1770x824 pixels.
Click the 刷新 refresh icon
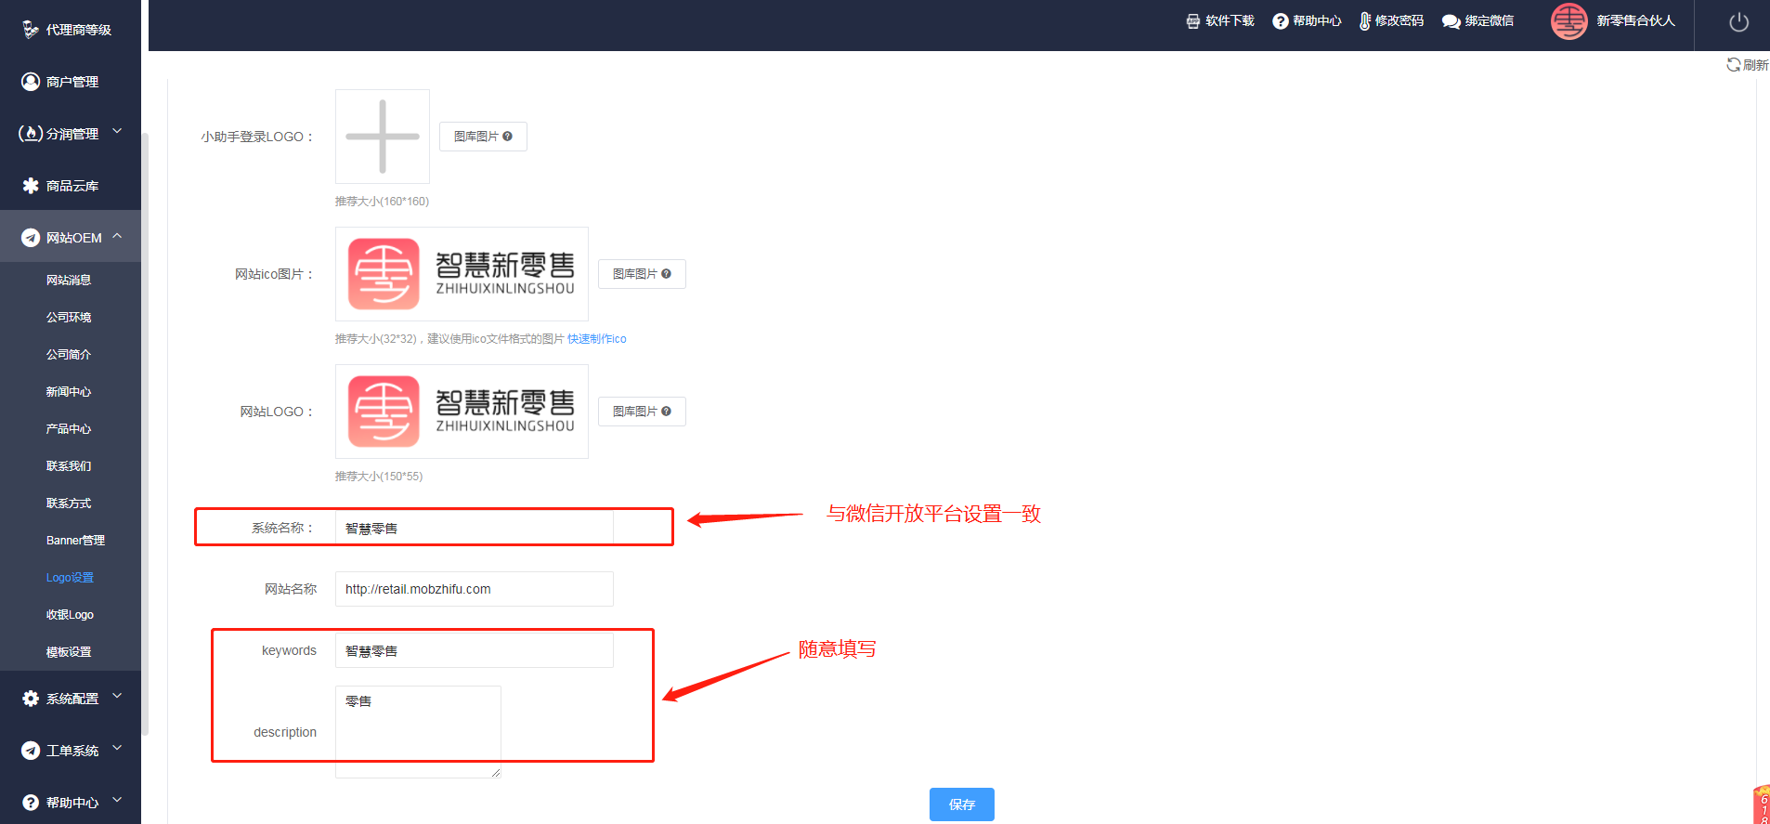[x=1733, y=64]
